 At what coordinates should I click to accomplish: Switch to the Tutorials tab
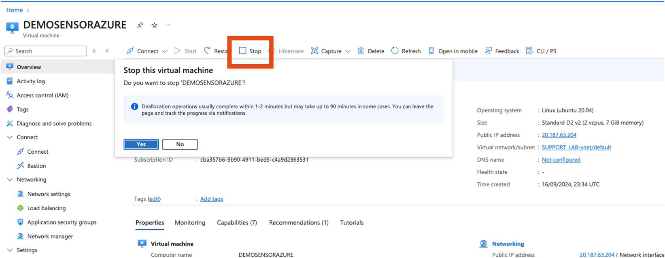pos(352,223)
